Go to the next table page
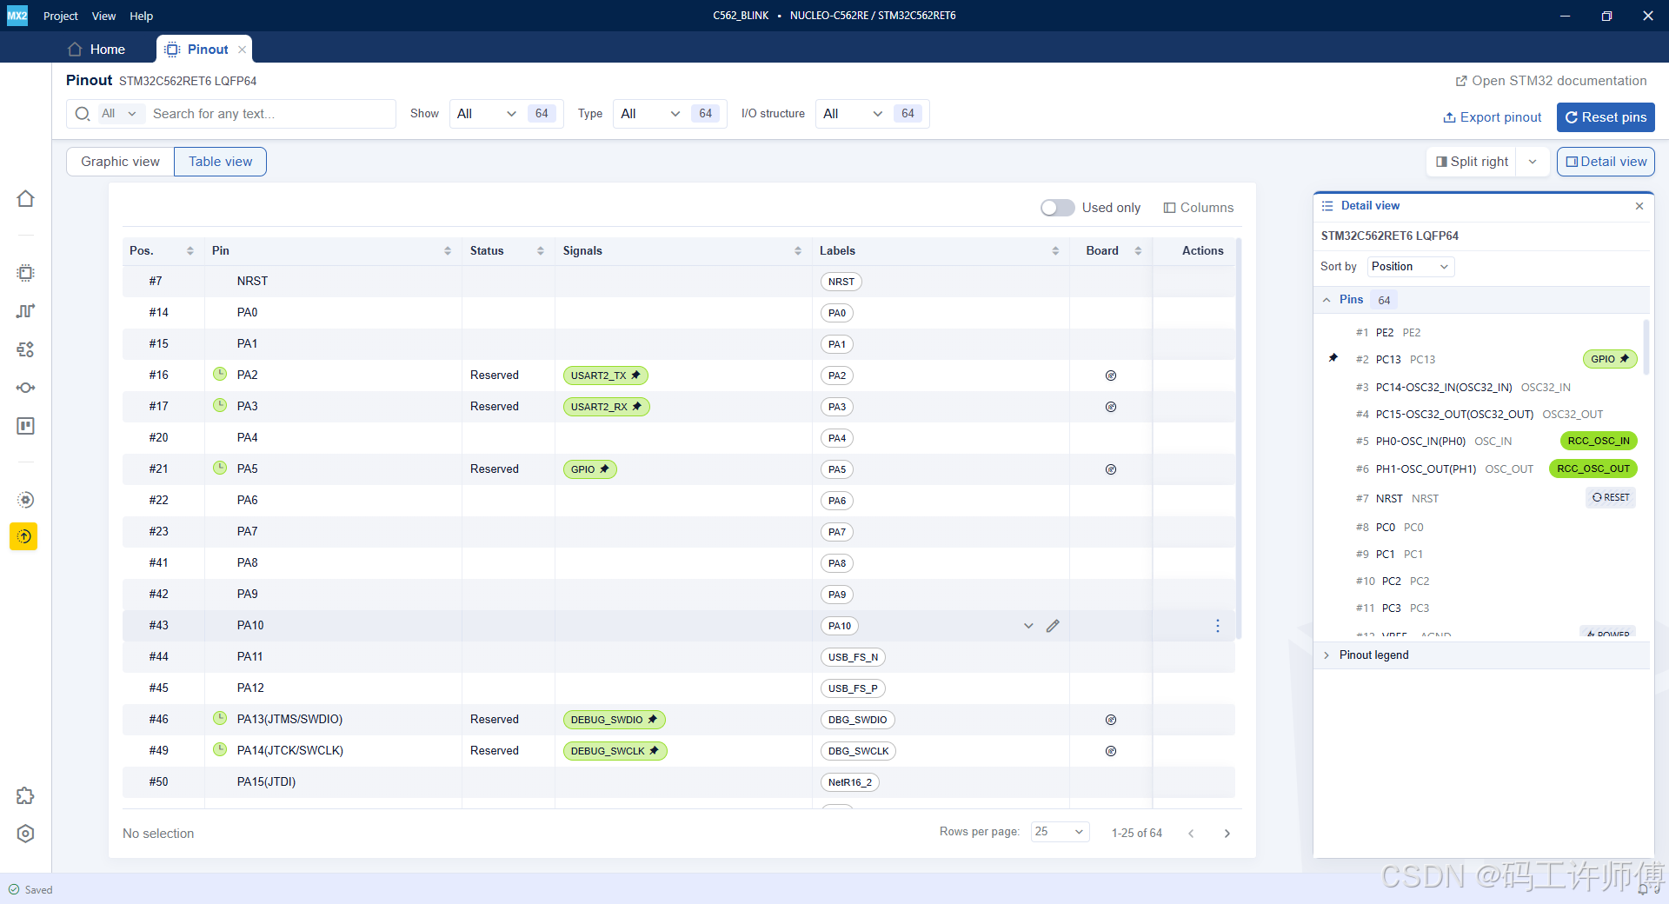This screenshot has height=904, width=1669. tap(1227, 834)
